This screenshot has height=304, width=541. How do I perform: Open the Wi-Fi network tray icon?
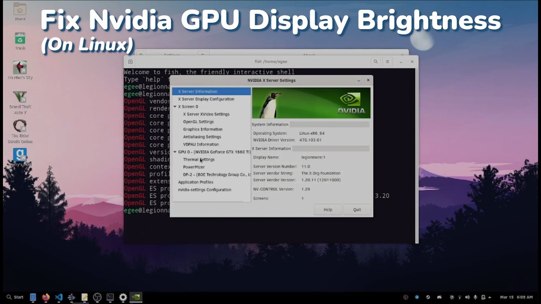pyautogui.click(x=460, y=297)
